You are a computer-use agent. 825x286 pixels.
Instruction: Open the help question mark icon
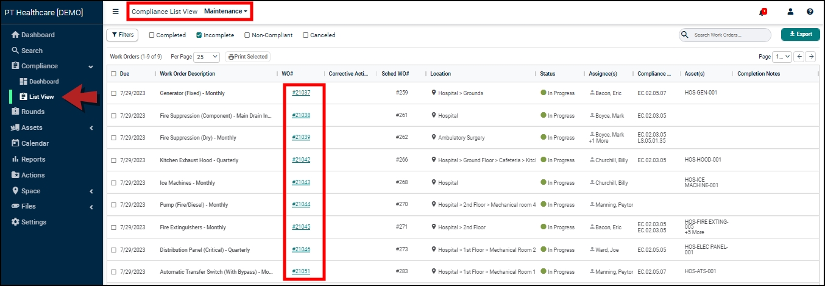point(810,12)
